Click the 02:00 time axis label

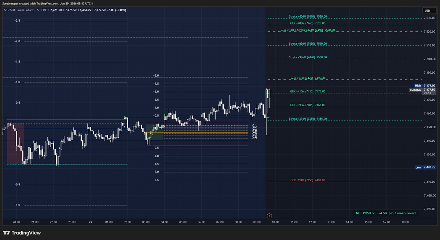[x=127, y=222]
